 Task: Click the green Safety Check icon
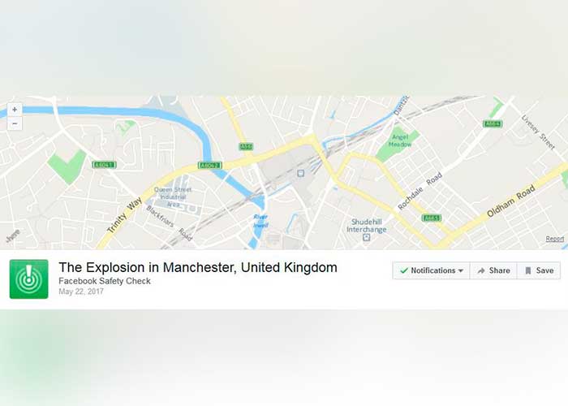pyautogui.click(x=28, y=279)
